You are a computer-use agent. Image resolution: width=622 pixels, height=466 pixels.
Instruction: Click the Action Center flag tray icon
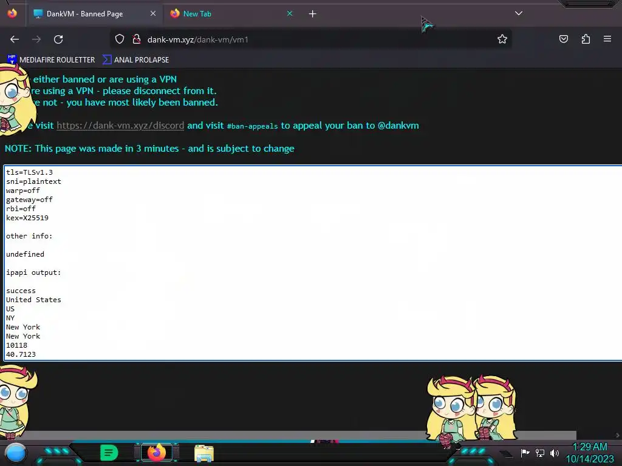pos(525,453)
